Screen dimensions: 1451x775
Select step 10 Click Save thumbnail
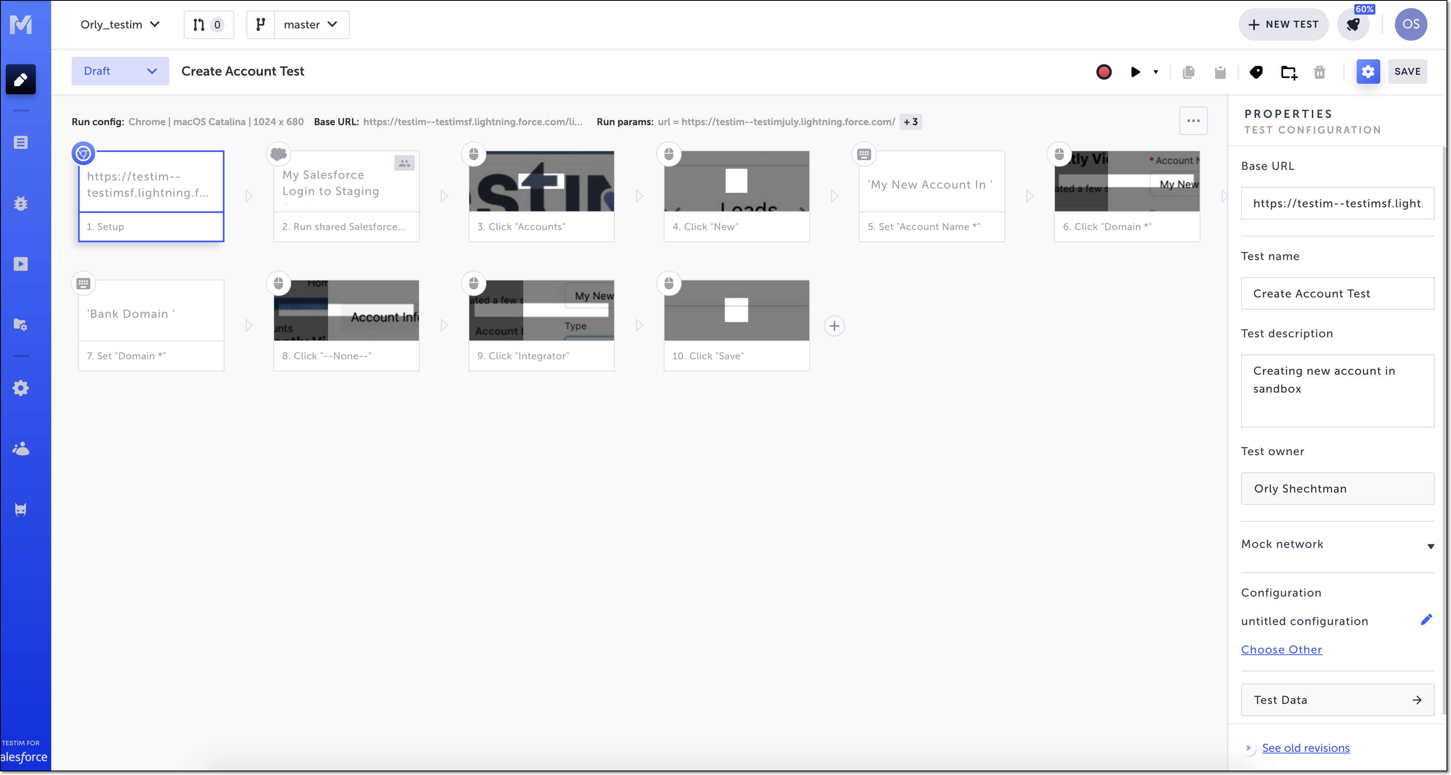pos(737,310)
